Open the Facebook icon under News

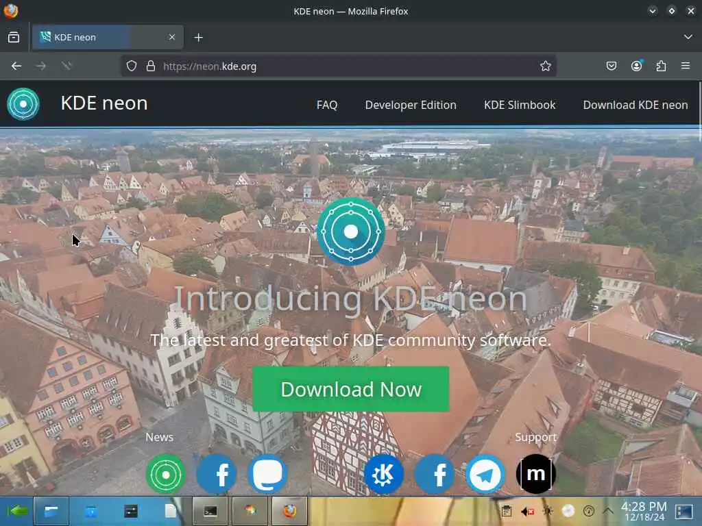click(x=217, y=474)
